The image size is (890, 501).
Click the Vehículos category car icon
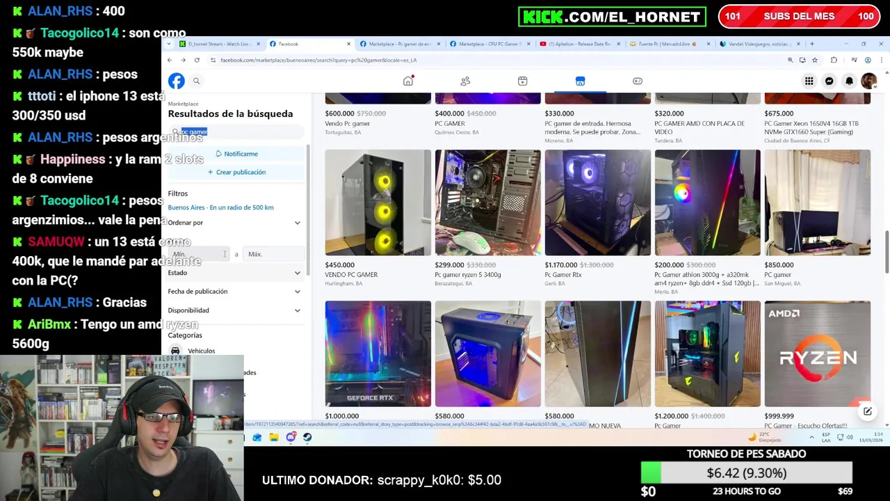point(175,351)
